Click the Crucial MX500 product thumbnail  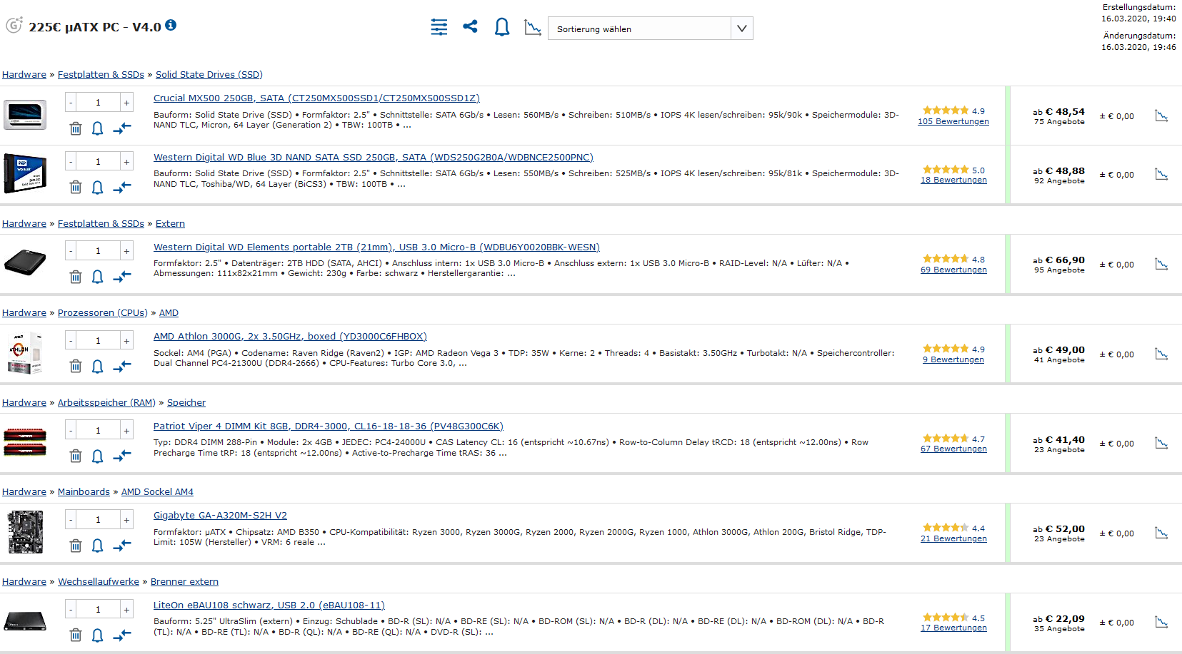[25, 115]
